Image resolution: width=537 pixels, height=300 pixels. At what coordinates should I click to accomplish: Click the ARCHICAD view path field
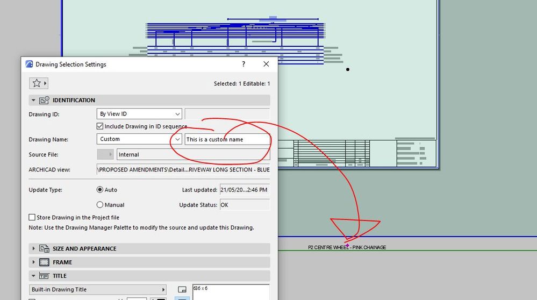(183, 169)
